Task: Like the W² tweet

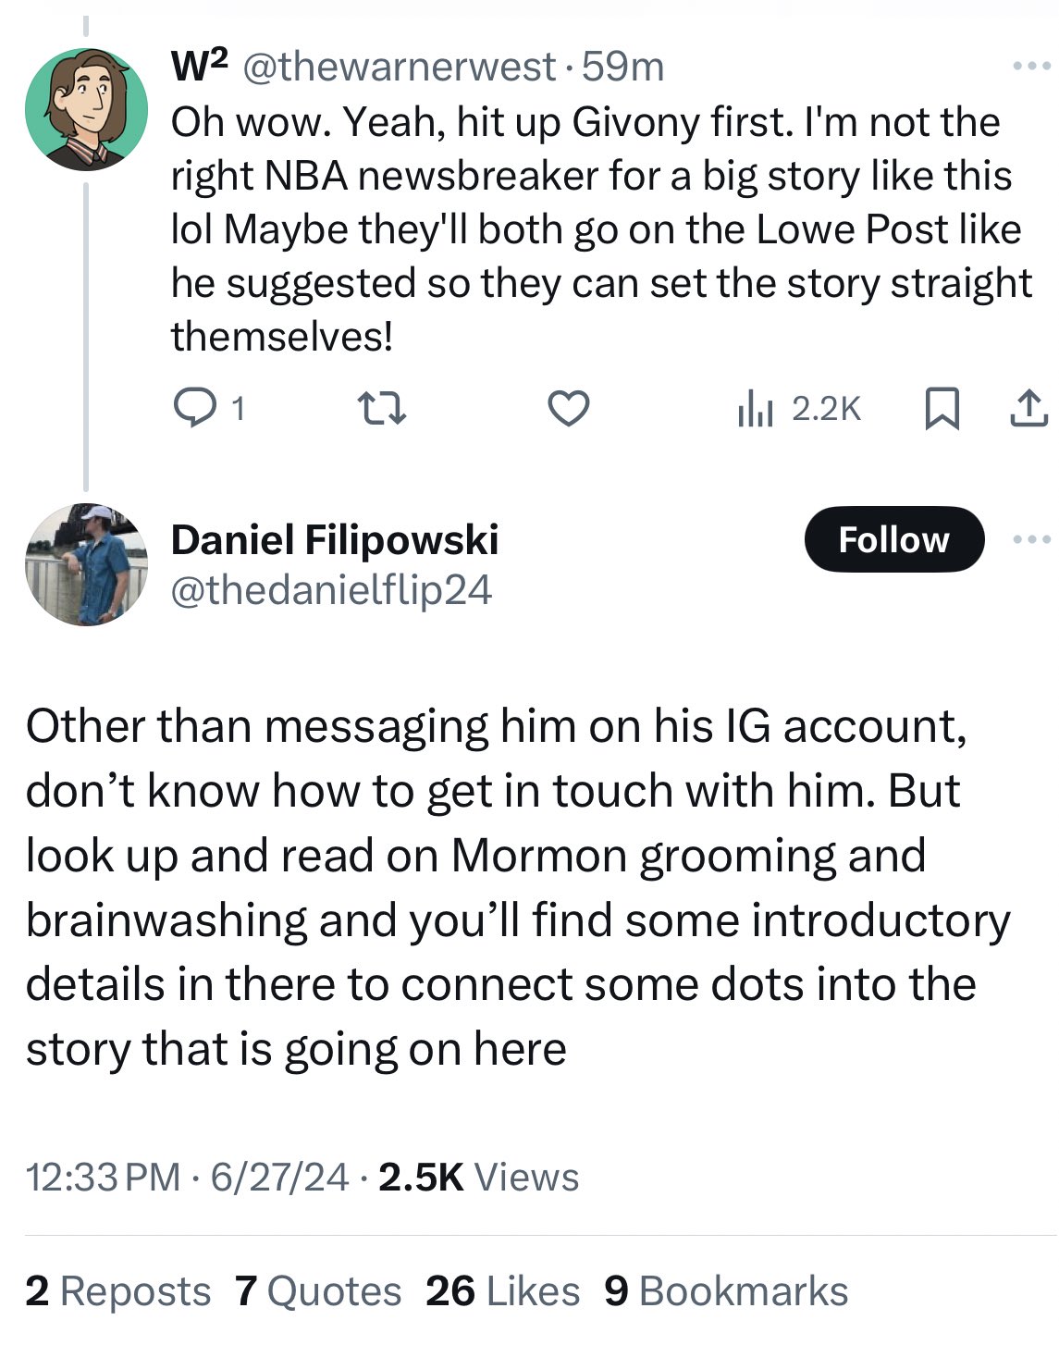Action: click(568, 408)
